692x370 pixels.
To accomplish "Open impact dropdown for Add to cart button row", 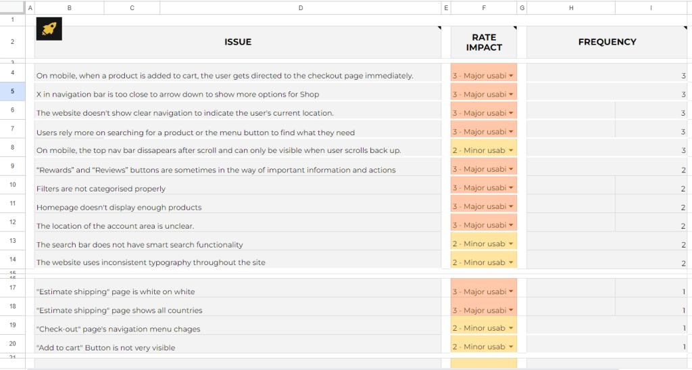I will tap(511, 347).
